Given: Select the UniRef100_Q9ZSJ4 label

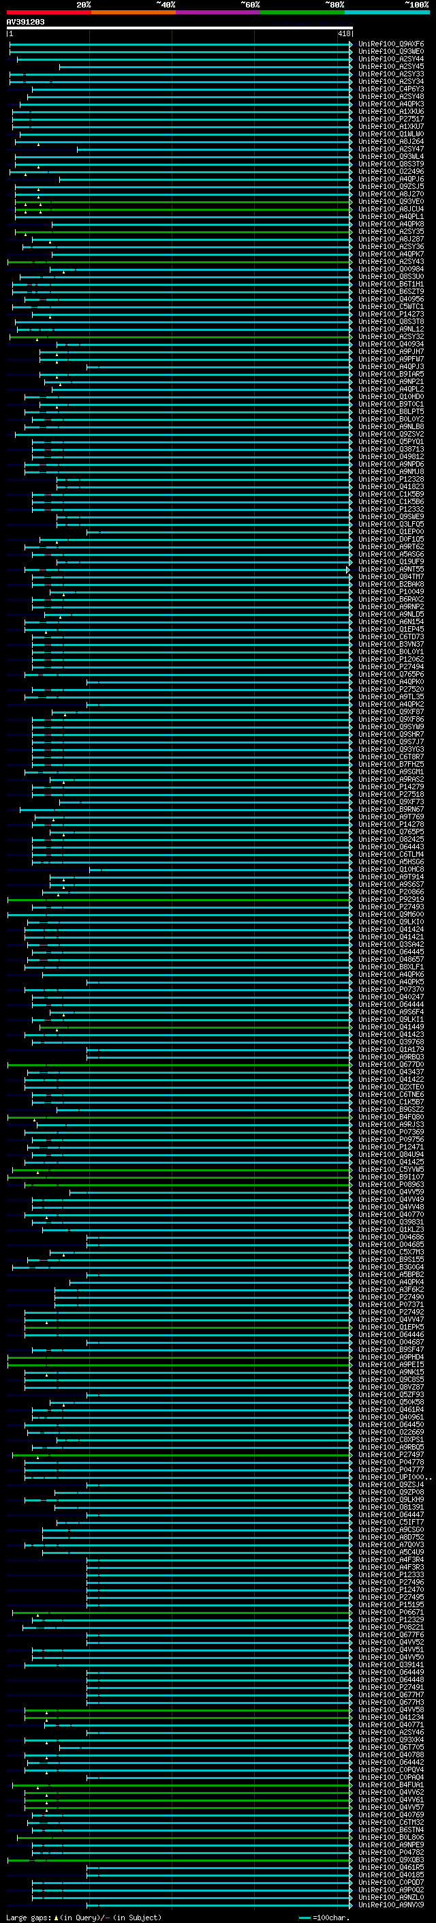Looking at the screenshot, I should 391,1485.
